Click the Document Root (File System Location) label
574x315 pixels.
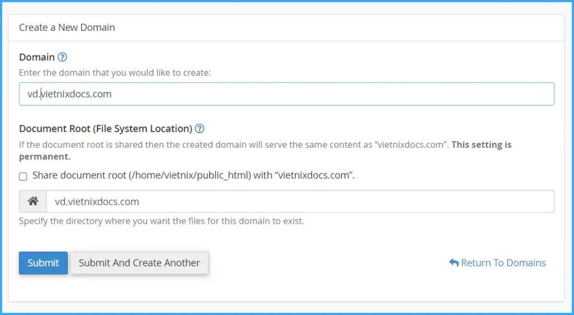pyautogui.click(x=105, y=129)
